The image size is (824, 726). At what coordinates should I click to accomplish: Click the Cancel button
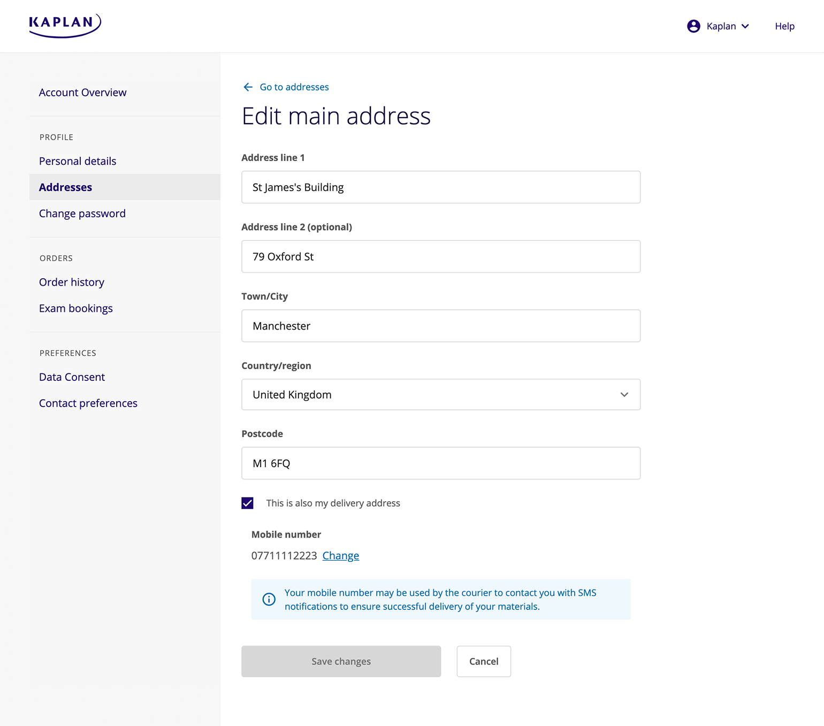(x=483, y=661)
